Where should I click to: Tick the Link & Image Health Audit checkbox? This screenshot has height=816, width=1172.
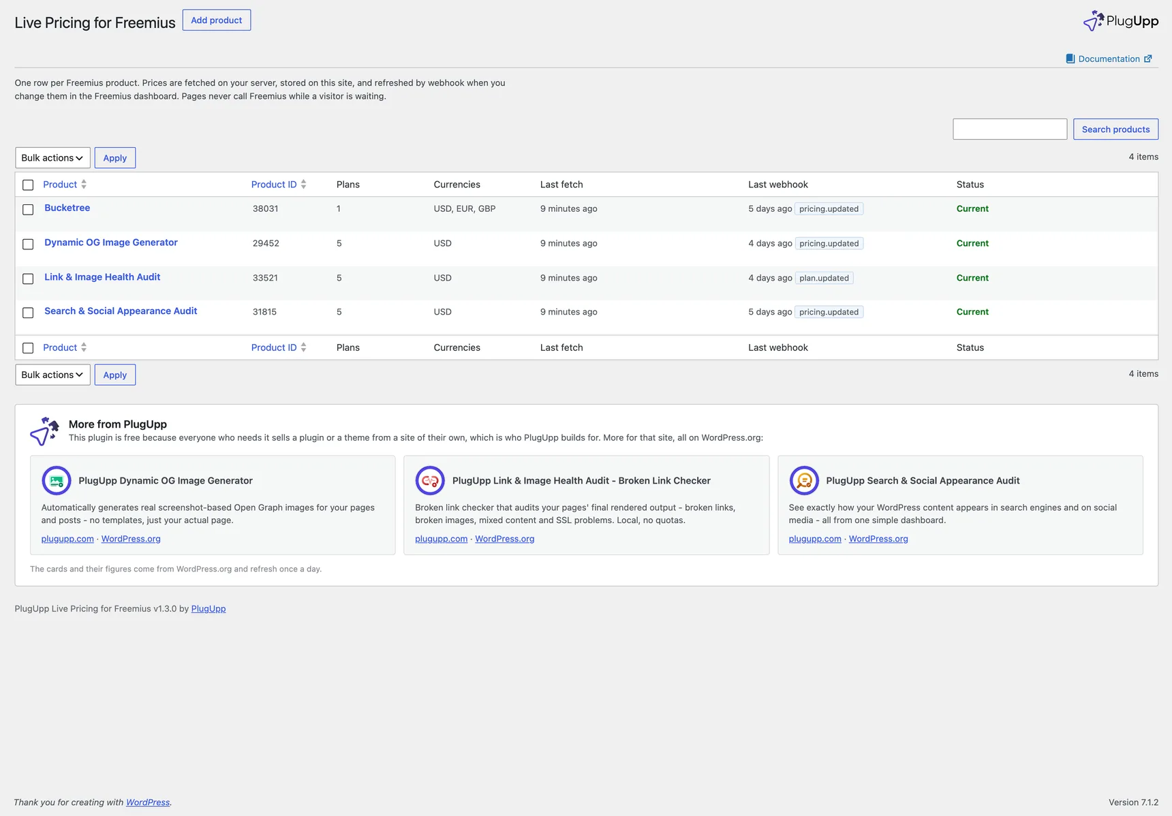point(28,279)
